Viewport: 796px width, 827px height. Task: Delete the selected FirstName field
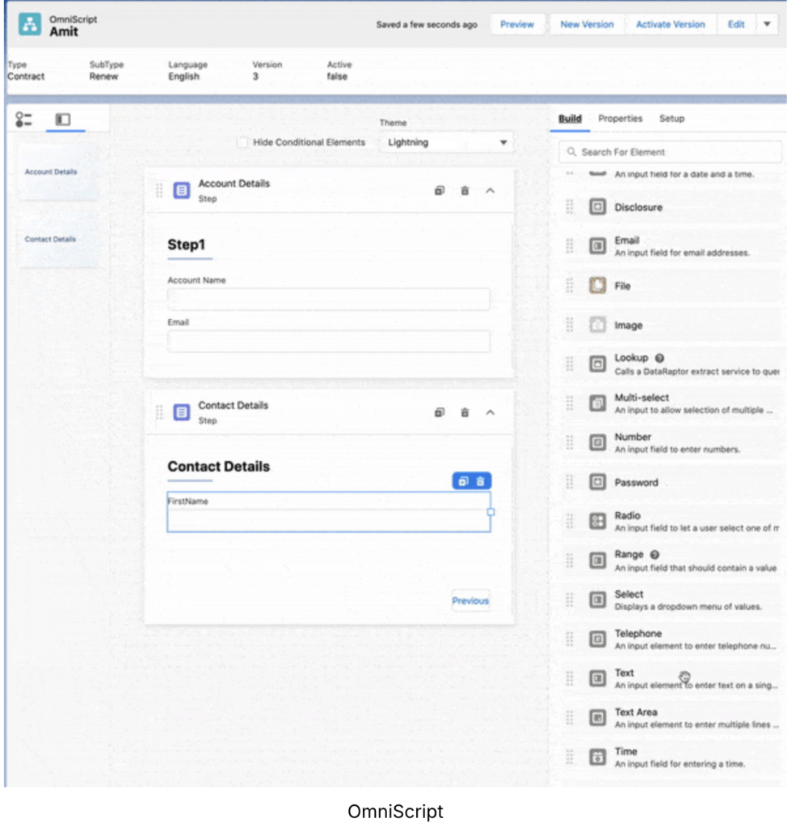[x=481, y=481]
